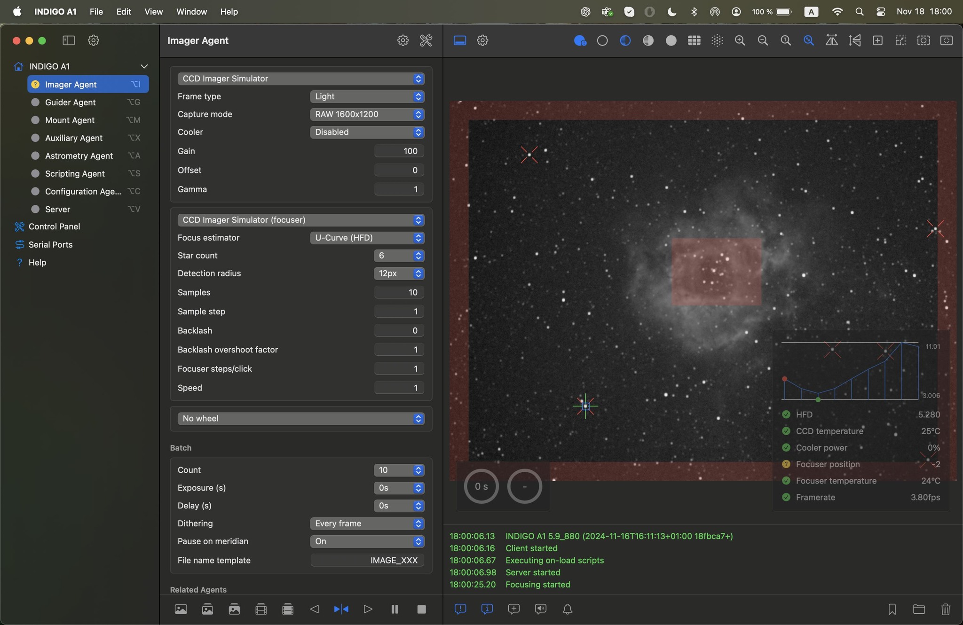This screenshot has height=625, width=963.
Task: Click the zoom in magnifier icon
Action: [x=740, y=40]
